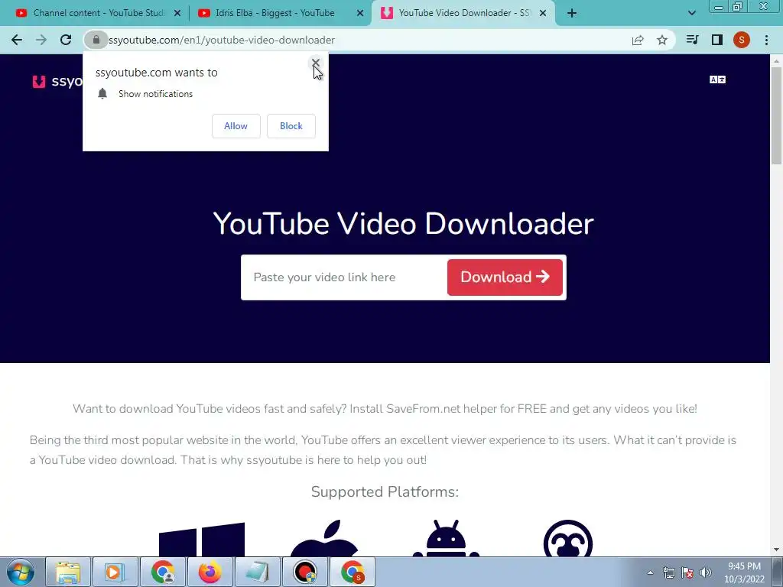Viewport: 783px width, 587px height.
Task: Open the first Chrome taskbar icon
Action: click(163, 572)
